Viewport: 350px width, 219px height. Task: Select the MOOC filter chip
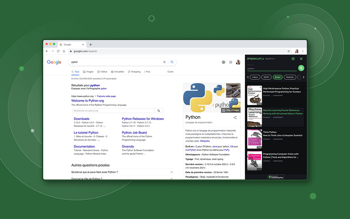(266, 77)
